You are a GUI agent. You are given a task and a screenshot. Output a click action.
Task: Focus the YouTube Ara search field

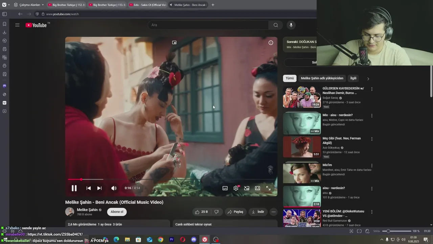point(208,25)
